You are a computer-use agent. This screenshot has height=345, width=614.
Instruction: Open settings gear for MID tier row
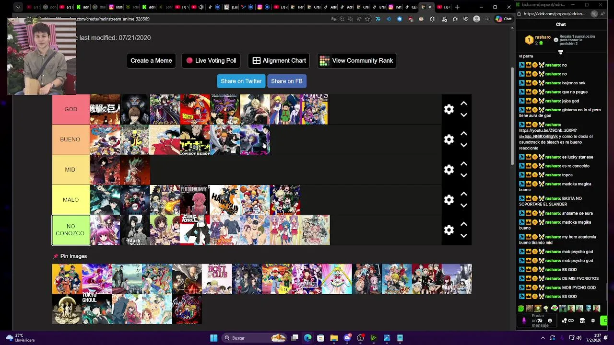(x=449, y=170)
